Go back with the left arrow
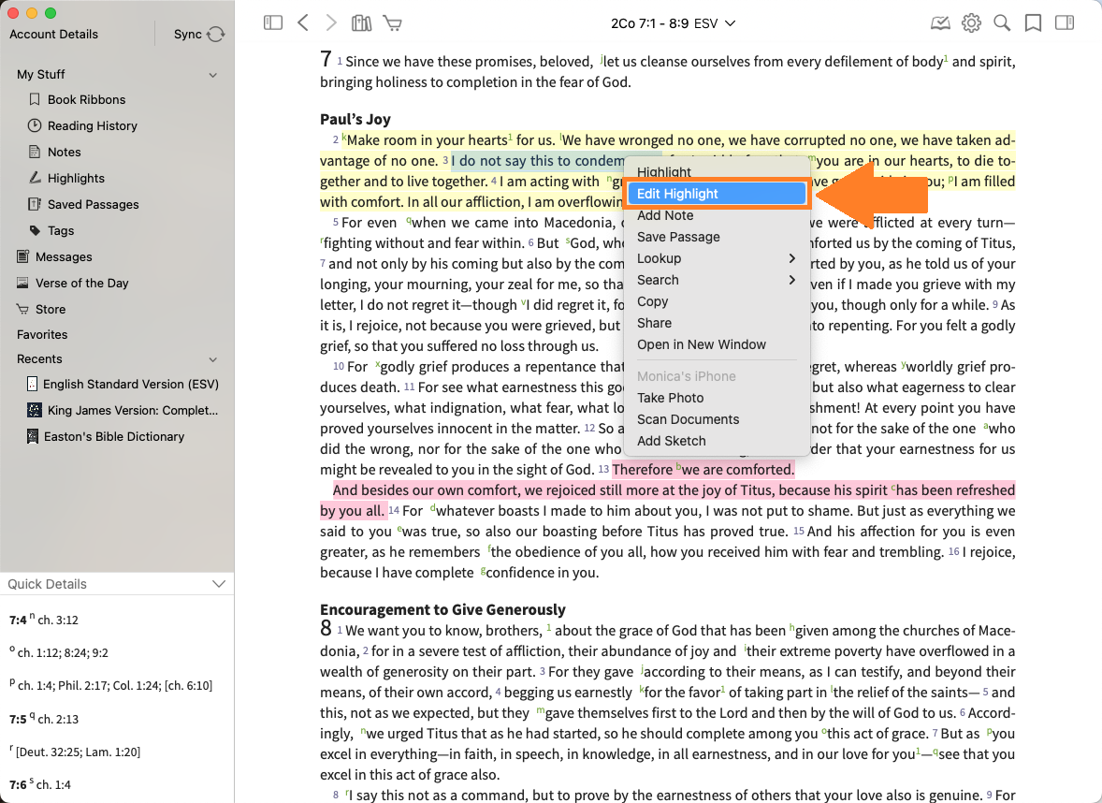The width and height of the screenshot is (1102, 803). [x=303, y=23]
